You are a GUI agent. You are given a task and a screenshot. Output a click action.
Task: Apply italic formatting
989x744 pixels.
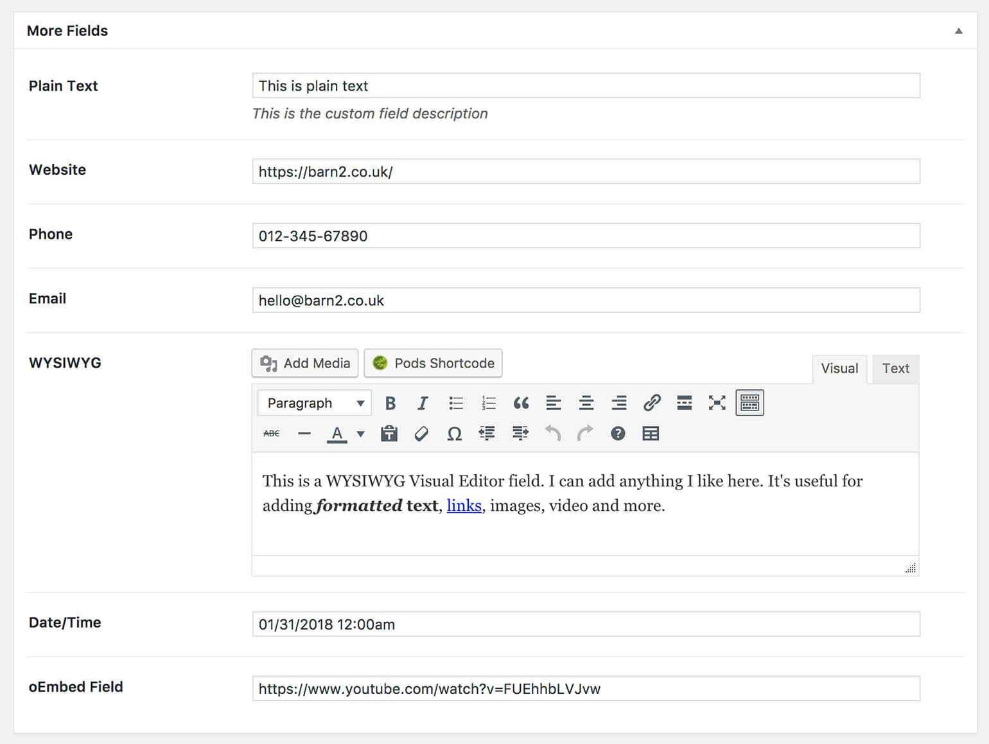[x=423, y=403]
